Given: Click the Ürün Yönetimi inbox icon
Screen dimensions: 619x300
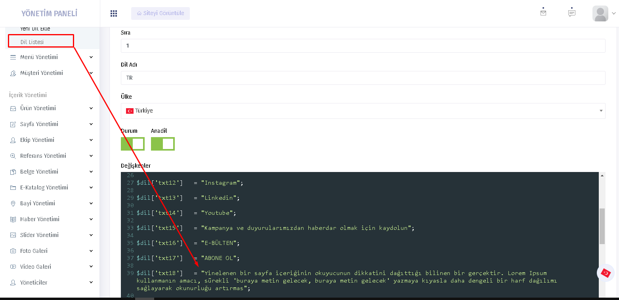Looking at the screenshot, I should tap(13, 108).
